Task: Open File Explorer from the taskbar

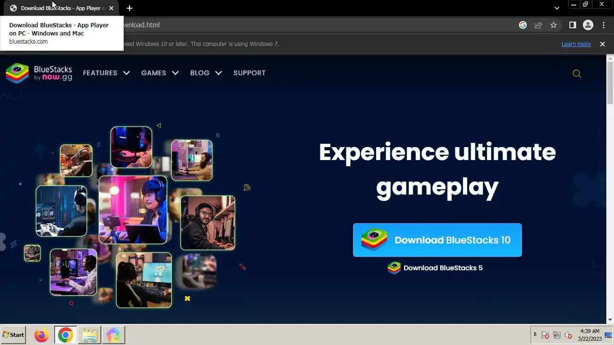Action: [89, 335]
